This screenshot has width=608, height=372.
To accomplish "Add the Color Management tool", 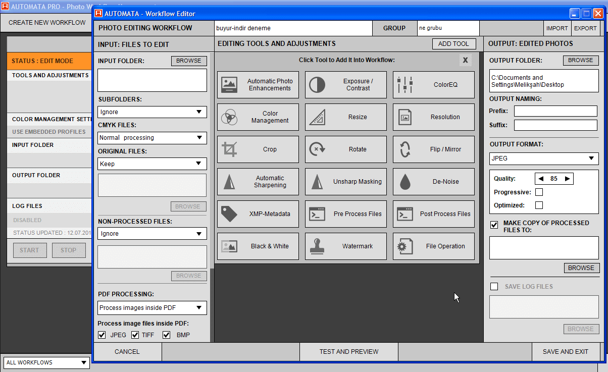I will point(258,117).
